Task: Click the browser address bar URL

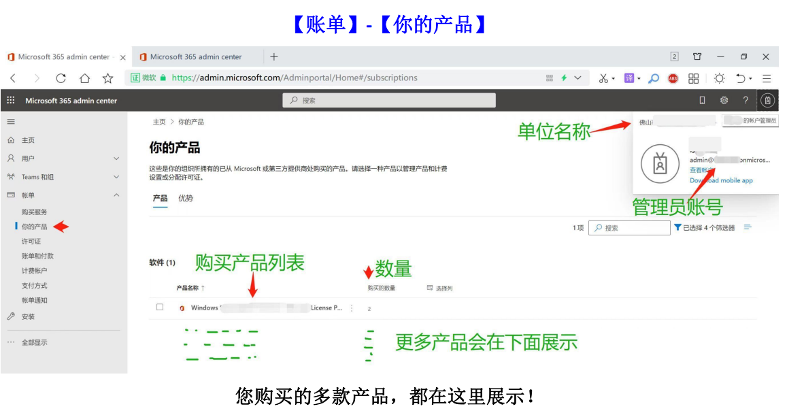Action: tap(295, 78)
